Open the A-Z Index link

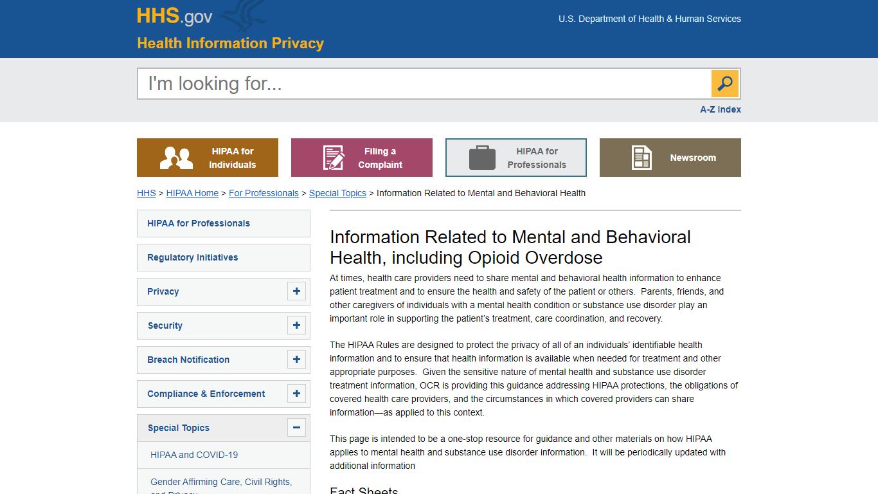click(x=721, y=109)
